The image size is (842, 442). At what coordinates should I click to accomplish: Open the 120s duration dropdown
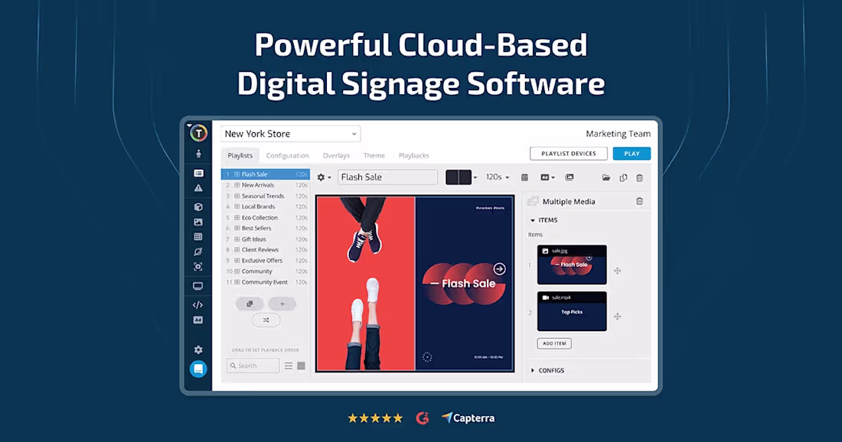498,177
